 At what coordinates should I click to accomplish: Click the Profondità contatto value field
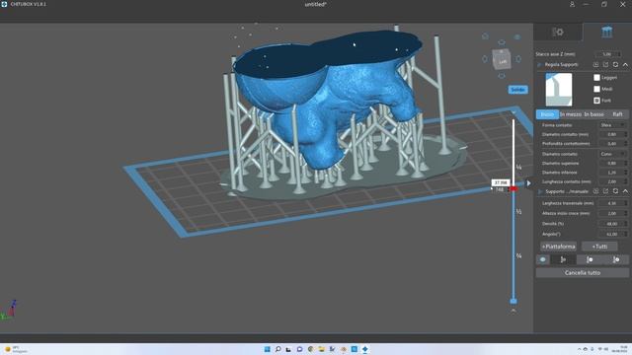612,144
